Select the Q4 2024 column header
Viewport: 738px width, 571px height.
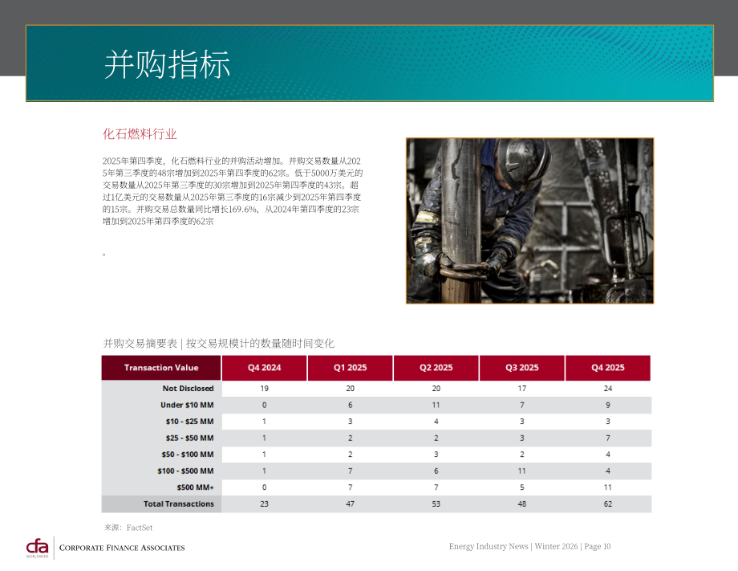tap(264, 368)
